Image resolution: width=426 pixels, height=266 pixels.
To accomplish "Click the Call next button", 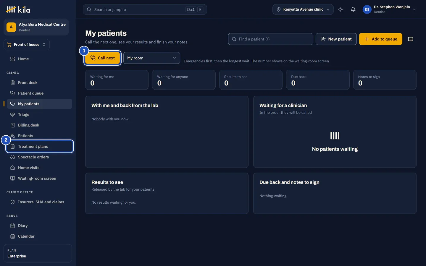I will 102,58.
